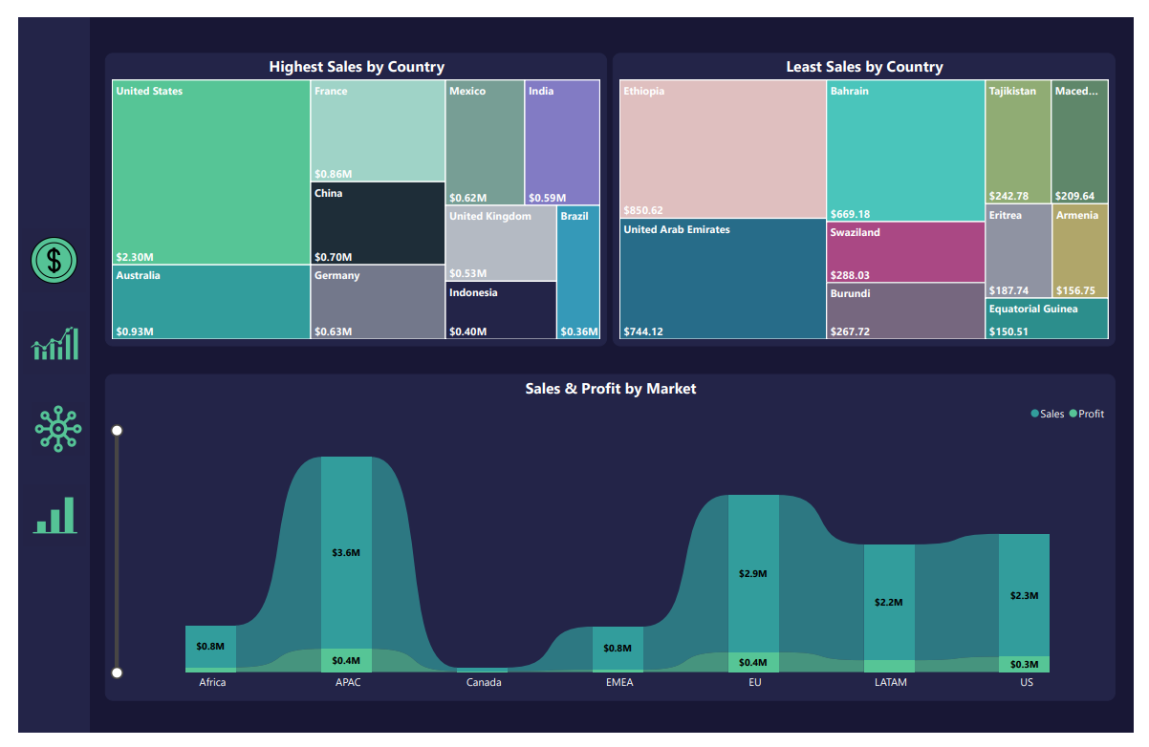Open the sales trend line chart icon
The height and width of the screenshot is (747, 1149).
[54, 343]
